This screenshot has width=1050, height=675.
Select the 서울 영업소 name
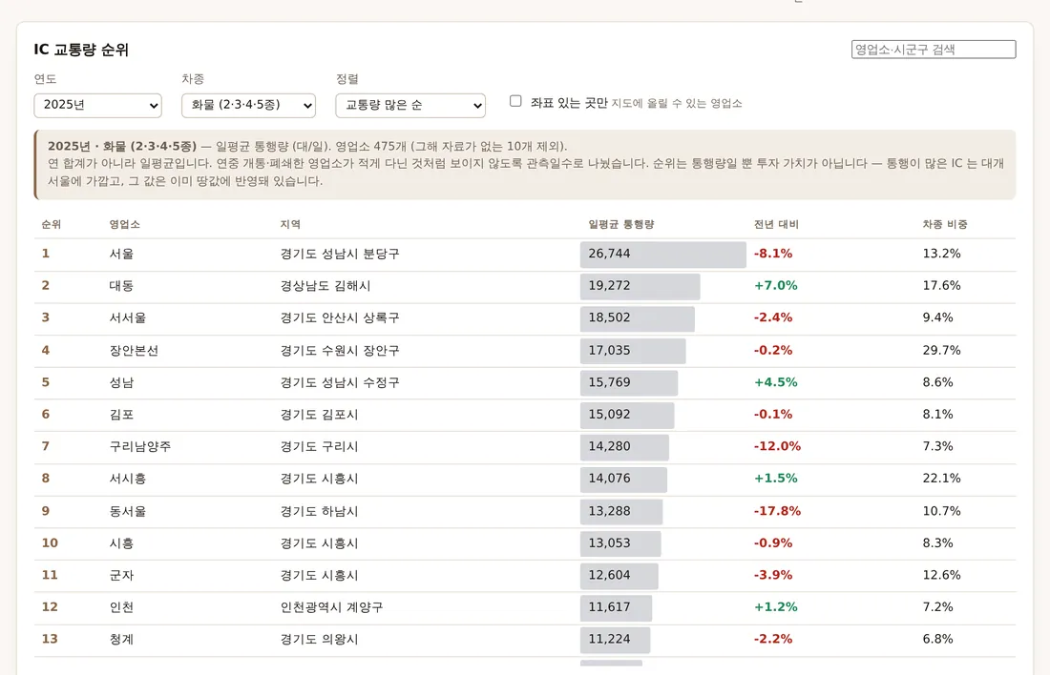tap(121, 254)
